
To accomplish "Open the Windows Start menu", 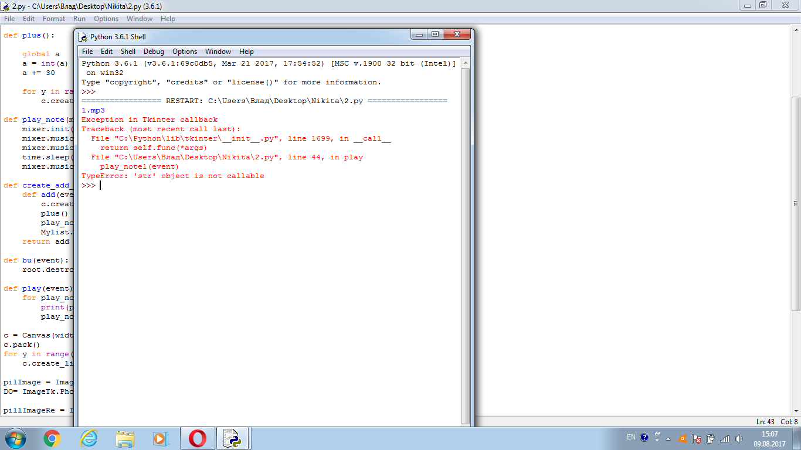I will pyautogui.click(x=16, y=438).
